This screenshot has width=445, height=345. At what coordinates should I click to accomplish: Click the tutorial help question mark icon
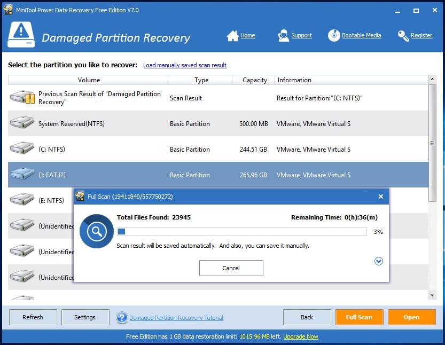pos(122,317)
